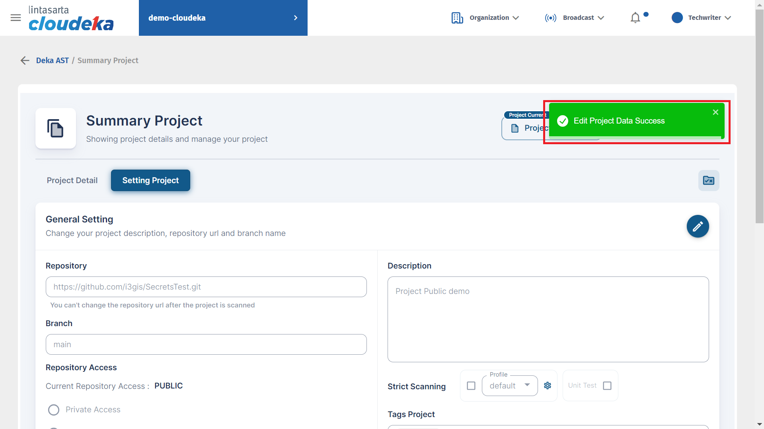The image size is (764, 429).
Task: Switch to the Project Detail tab
Action: pyautogui.click(x=72, y=181)
